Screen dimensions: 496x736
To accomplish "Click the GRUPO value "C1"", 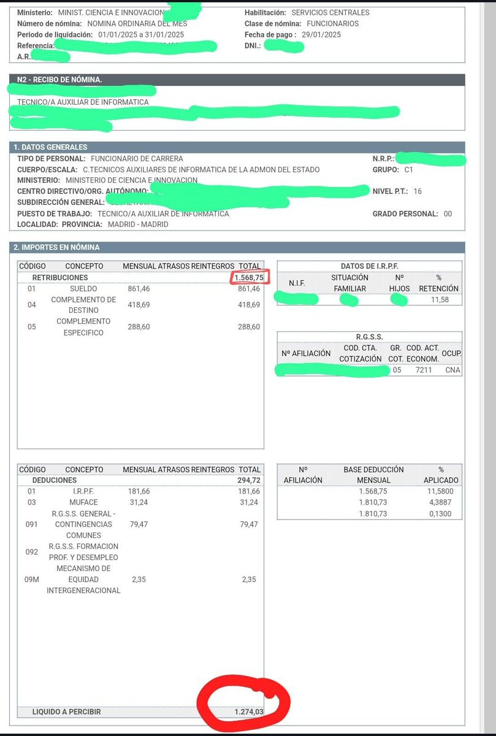I will [409, 170].
